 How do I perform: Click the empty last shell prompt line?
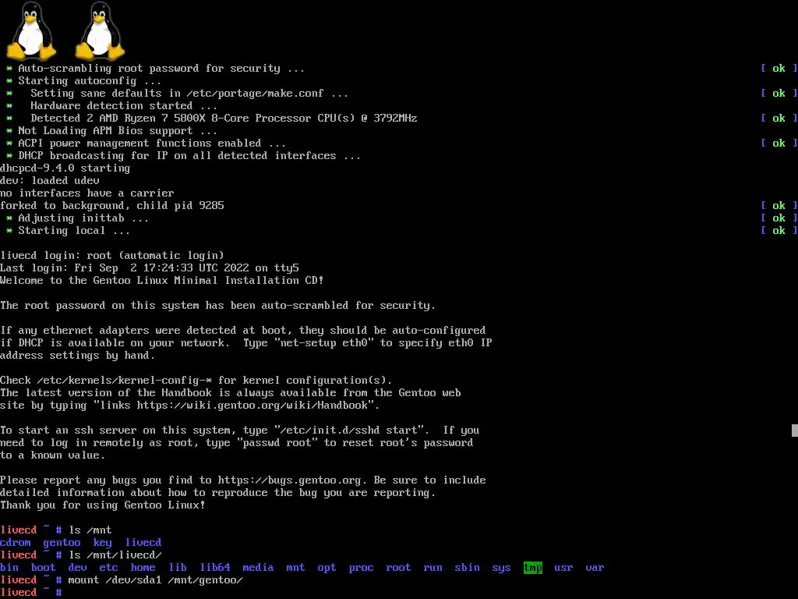pos(31,593)
